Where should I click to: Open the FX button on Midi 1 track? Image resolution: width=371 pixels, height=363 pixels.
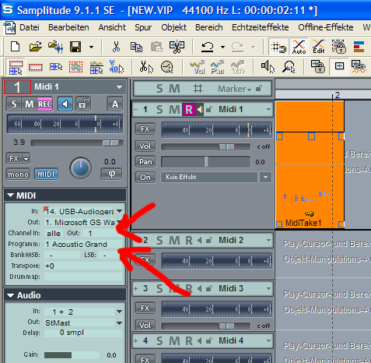click(x=145, y=129)
